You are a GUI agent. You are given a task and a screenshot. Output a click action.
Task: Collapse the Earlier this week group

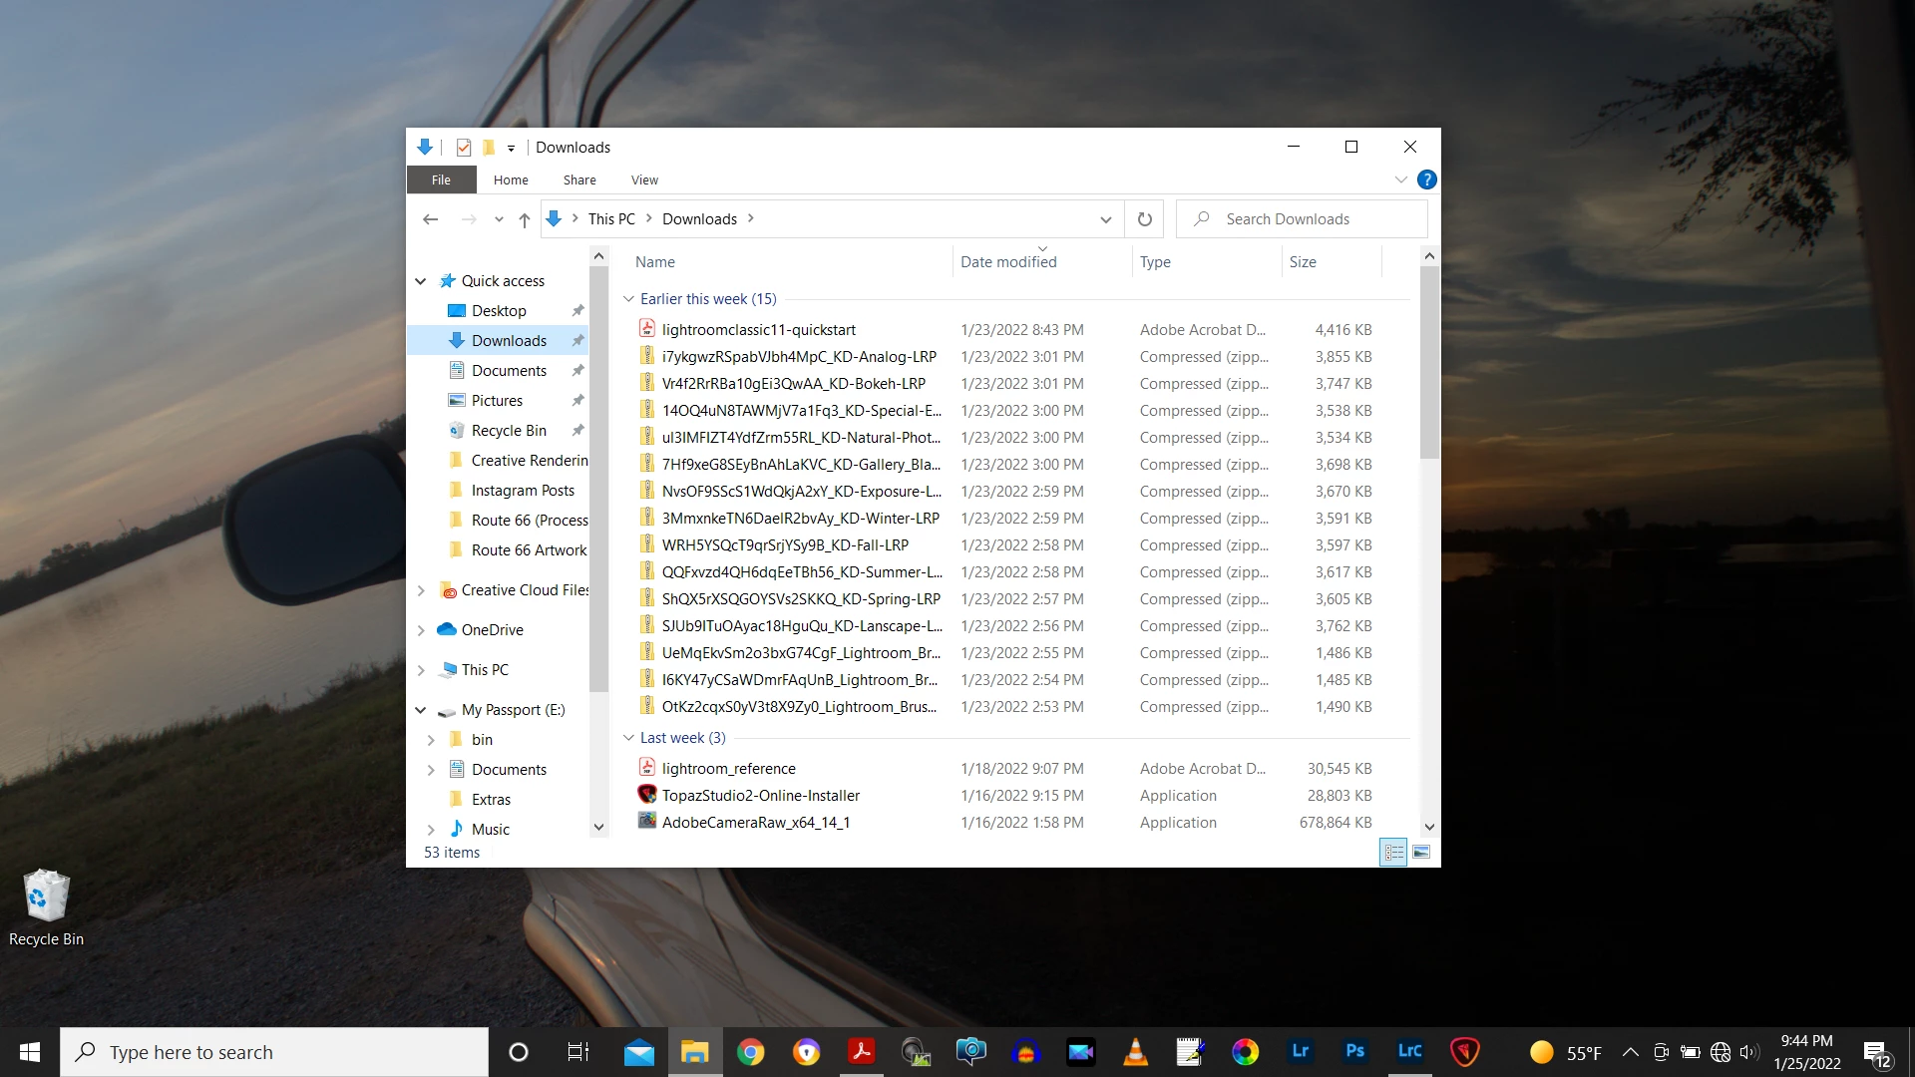tap(629, 299)
